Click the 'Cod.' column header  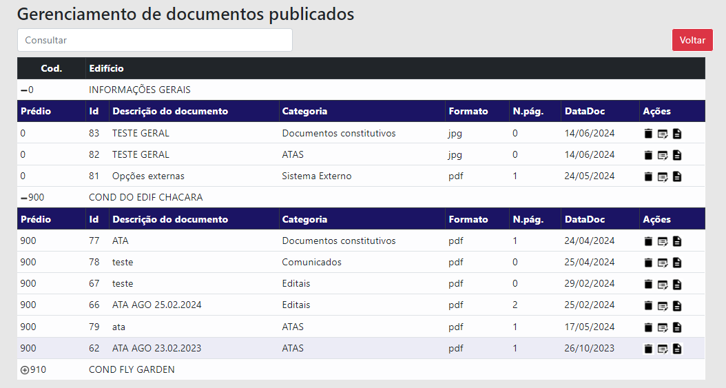point(52,68)
